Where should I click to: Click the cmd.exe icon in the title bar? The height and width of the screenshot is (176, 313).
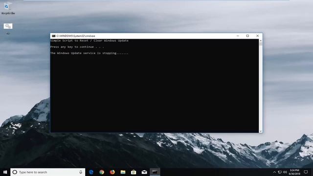(x=53, y=36)
